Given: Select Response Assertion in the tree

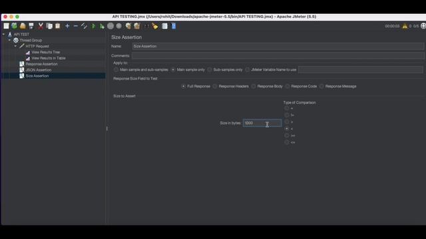Looking at the screenshot, I should [41, 64].
